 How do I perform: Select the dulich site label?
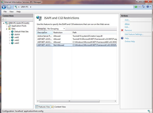[17, 34]
